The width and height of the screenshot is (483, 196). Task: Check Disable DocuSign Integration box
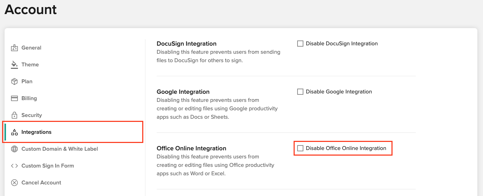(x=300, y=44)
